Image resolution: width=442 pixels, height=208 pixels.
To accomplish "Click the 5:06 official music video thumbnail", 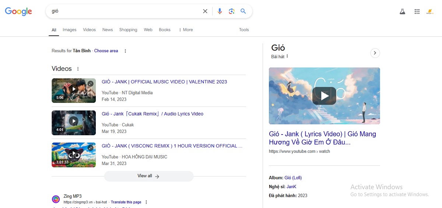I will click(x=74, y=90).
